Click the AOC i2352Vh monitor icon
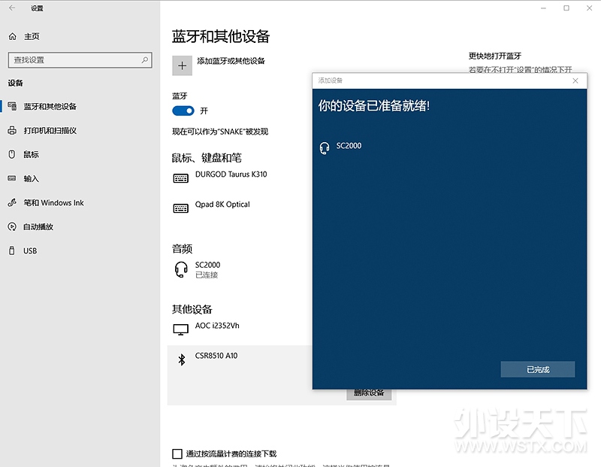The image size is (601, 467). pos(181,329)
